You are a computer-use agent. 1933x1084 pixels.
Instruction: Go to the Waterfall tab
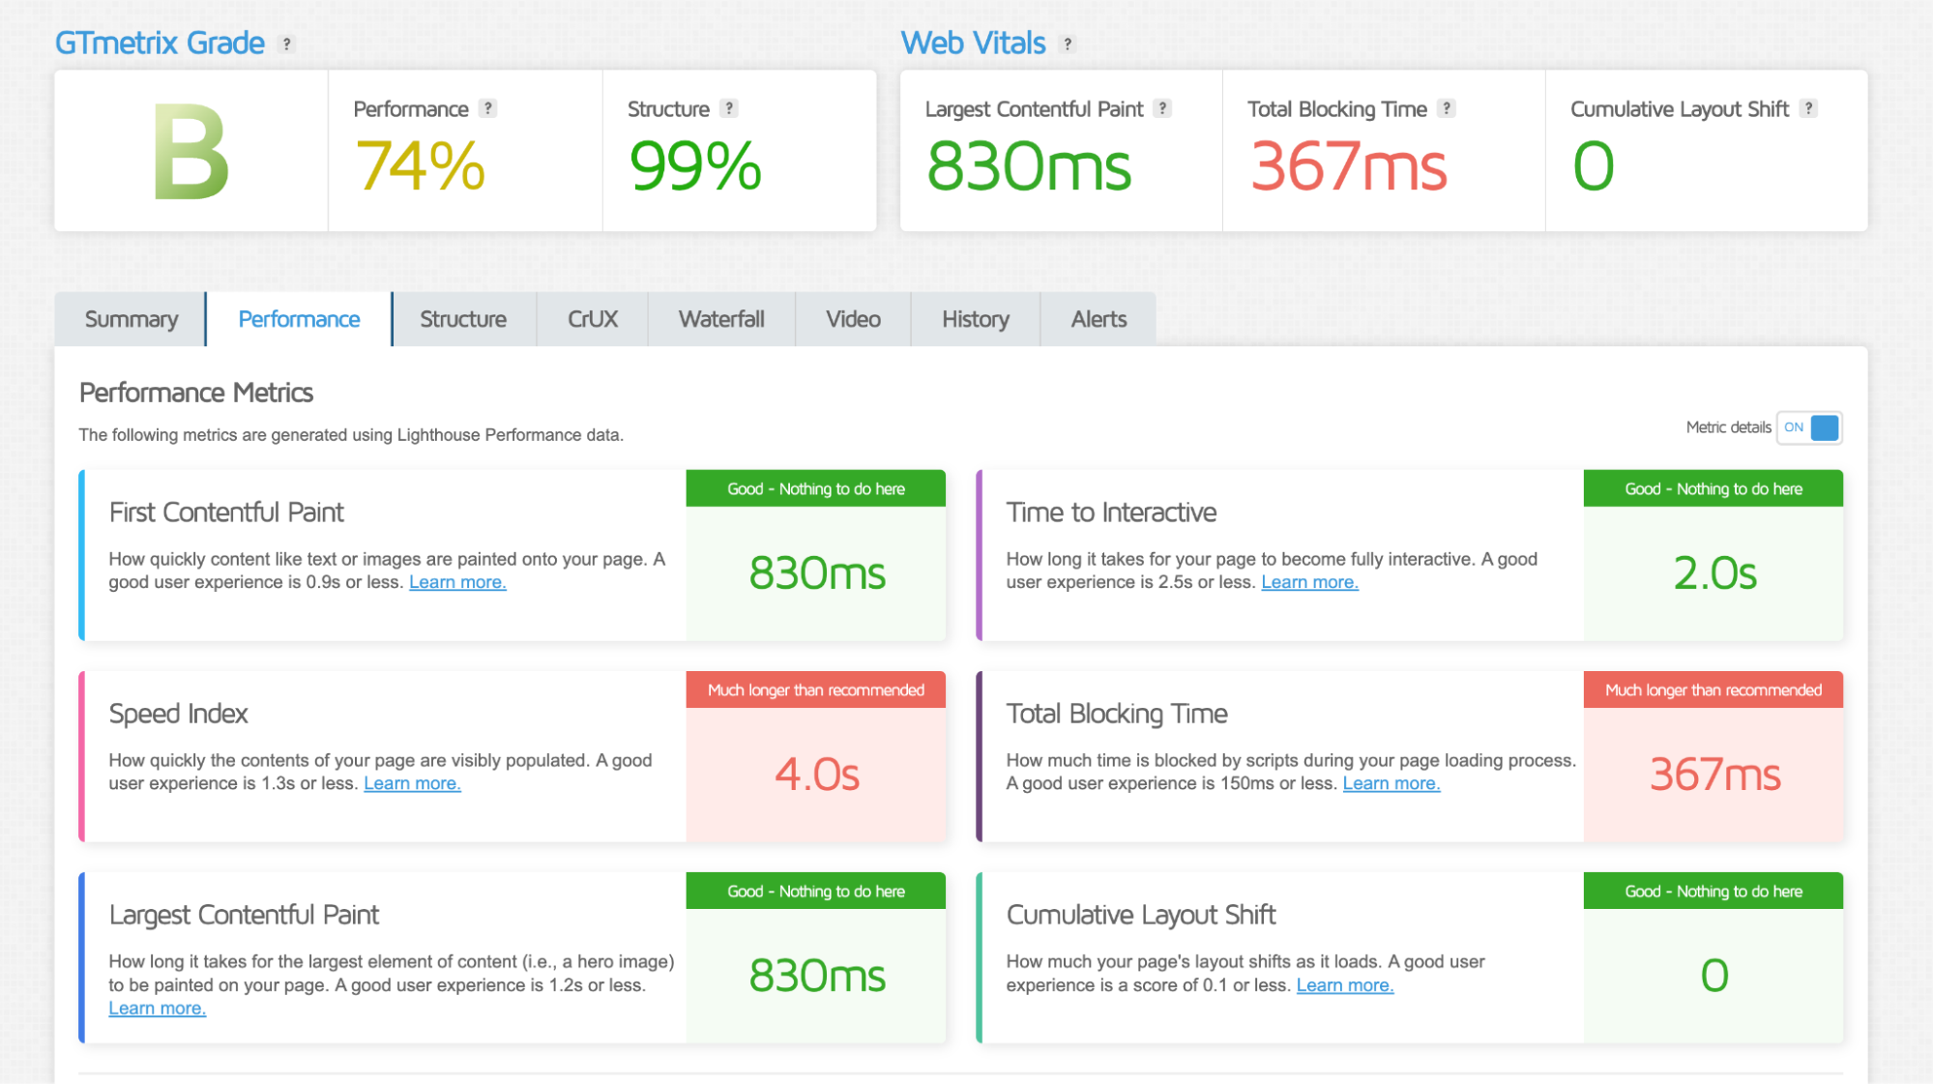[x=721, y=319]
